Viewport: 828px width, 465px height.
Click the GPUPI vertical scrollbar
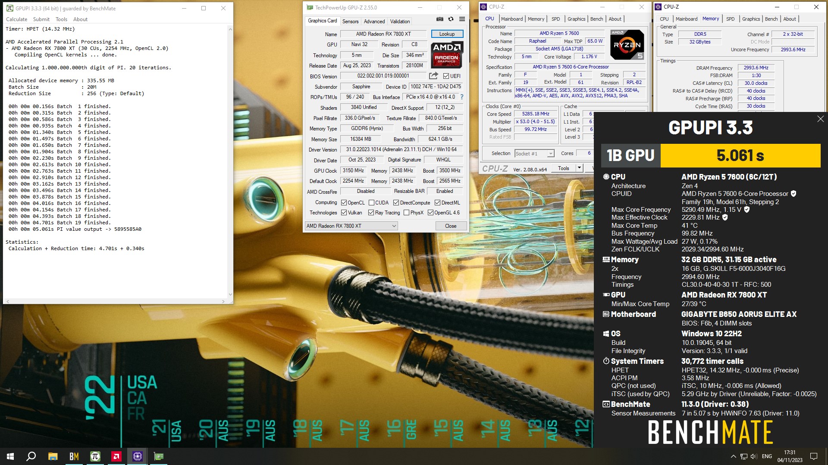click(230, 161)
